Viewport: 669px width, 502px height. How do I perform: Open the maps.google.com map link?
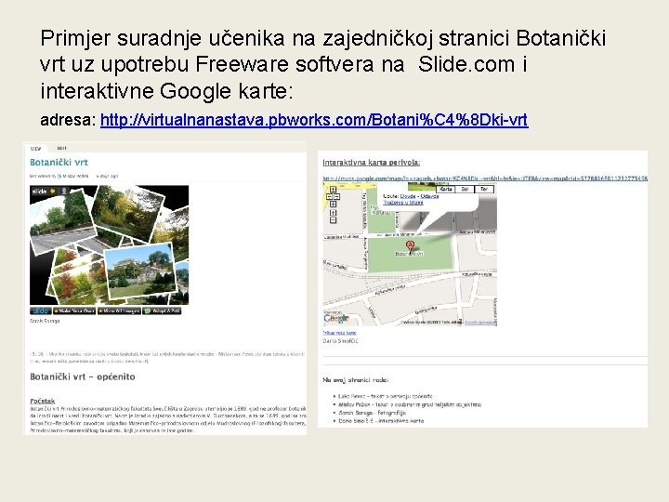pyautogui.click(x=485, y=178)
